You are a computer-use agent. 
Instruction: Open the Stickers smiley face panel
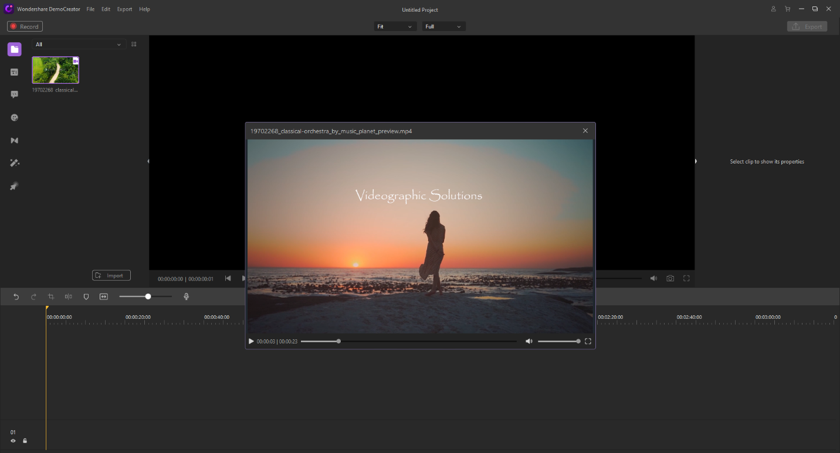[15, 117]
